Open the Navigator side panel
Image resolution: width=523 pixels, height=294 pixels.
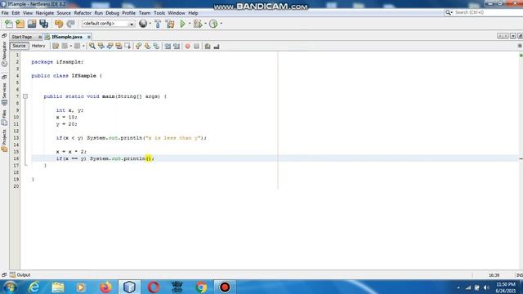point(4,53)
